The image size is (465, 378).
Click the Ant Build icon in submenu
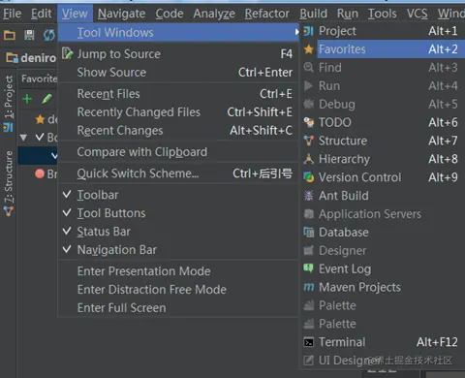(x=309, y=196)
